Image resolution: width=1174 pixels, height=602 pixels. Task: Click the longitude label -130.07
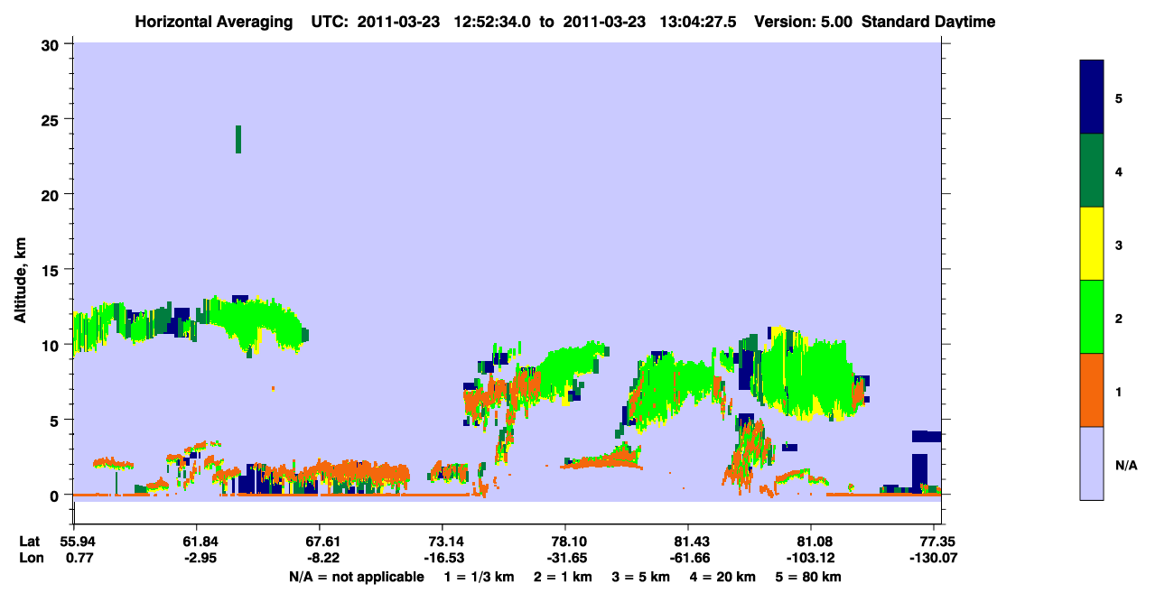934,558
